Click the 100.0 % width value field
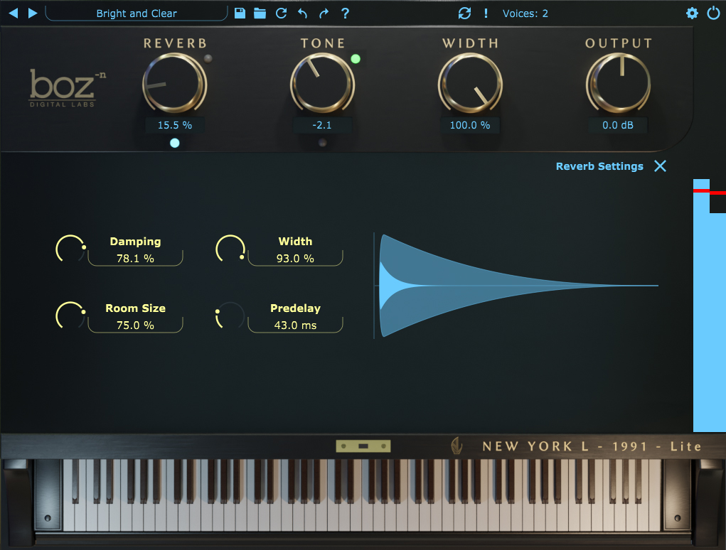Image resolution: width=726 pixels, height=550 pixels. point(470,125)
